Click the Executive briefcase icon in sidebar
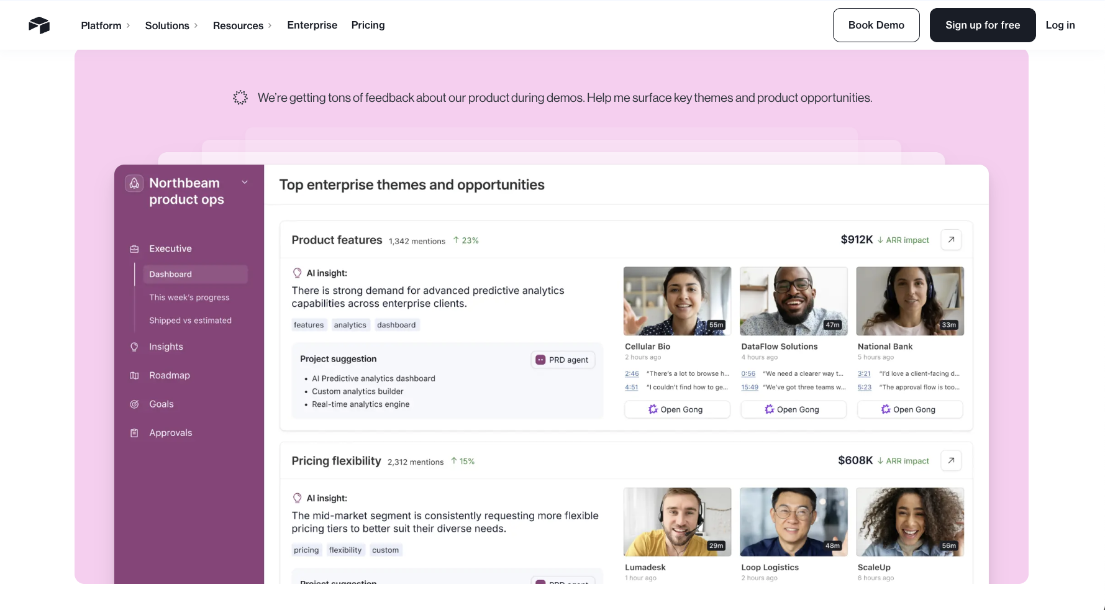The width and height of the screenshot is (1105, 610). point(134,248)
